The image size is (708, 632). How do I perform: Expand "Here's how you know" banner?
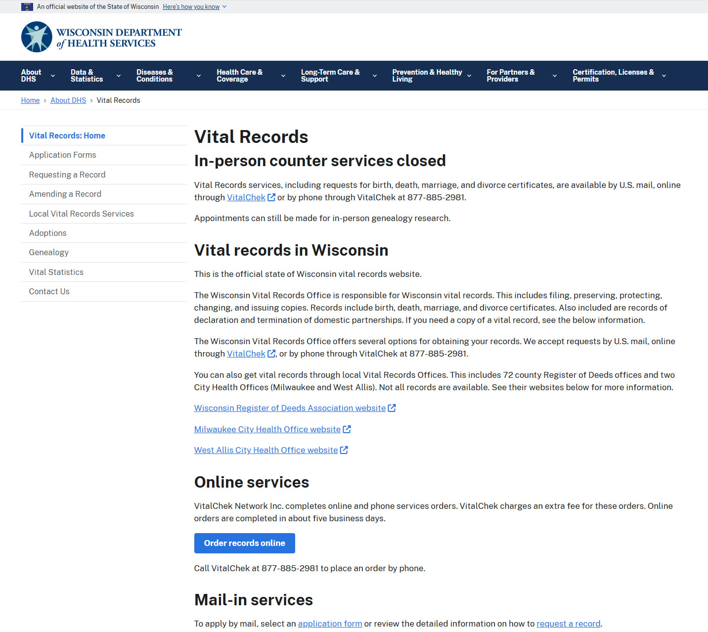coord(194,7)
